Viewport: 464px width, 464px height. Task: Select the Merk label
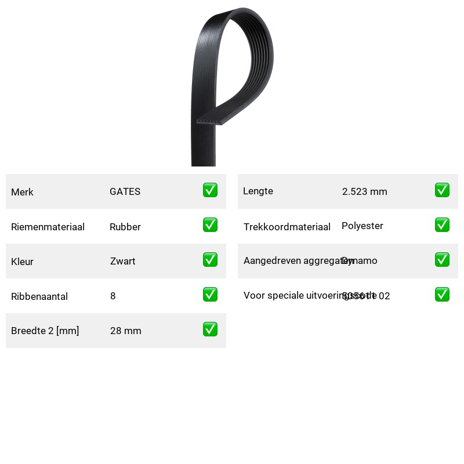22,192
